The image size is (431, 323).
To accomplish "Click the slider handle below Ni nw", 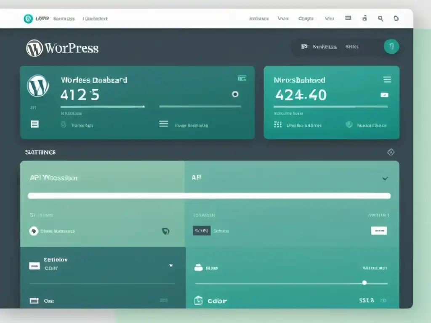I will 364,283.
